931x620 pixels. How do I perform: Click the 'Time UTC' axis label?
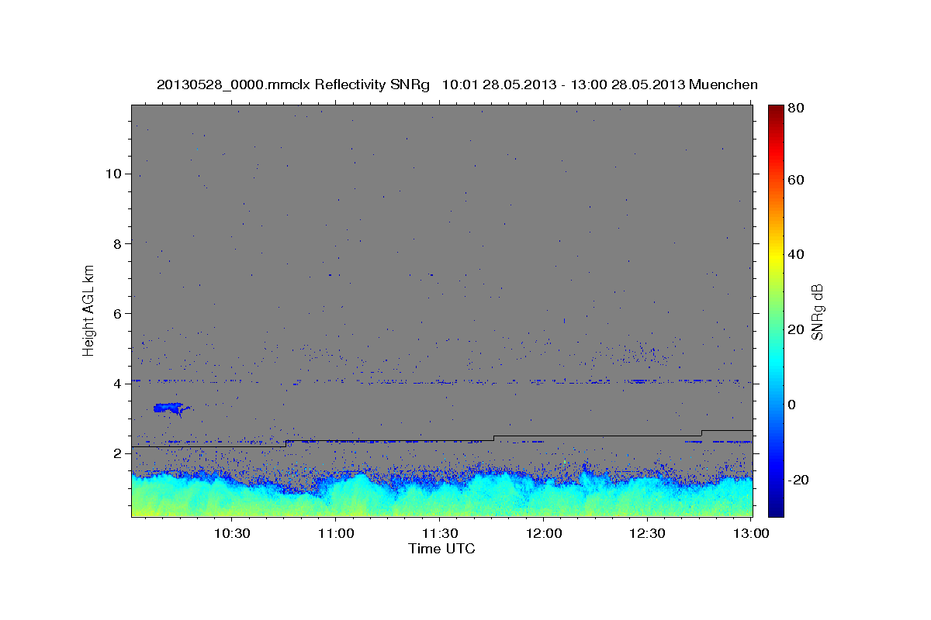[441, 549]
